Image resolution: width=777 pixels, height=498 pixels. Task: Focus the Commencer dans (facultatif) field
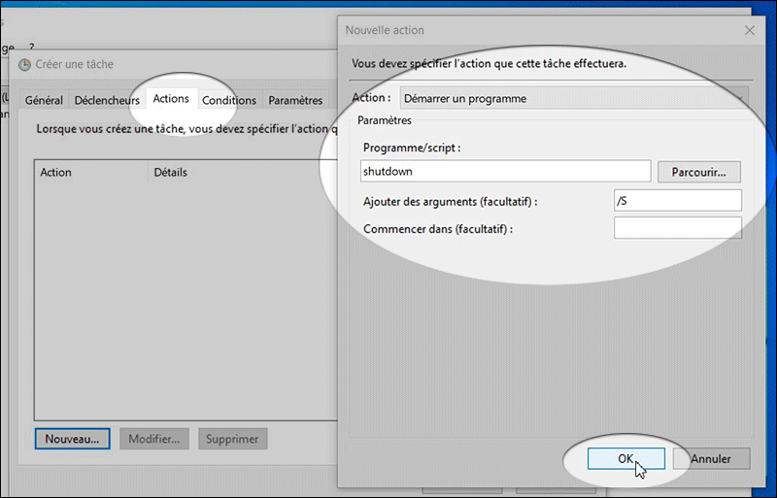tap(677, 228)
